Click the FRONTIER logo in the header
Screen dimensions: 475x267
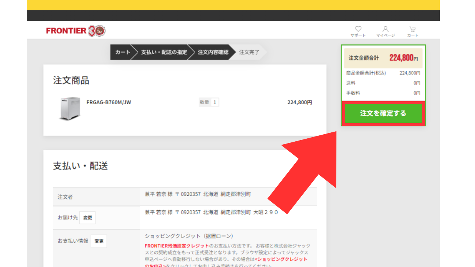pos(76,31)
